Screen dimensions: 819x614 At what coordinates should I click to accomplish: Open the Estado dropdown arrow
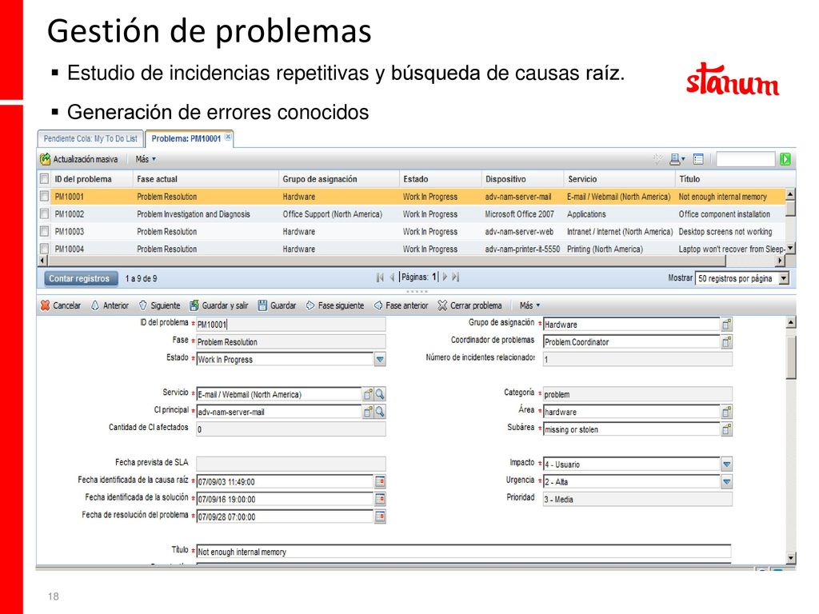coord(380,359)
